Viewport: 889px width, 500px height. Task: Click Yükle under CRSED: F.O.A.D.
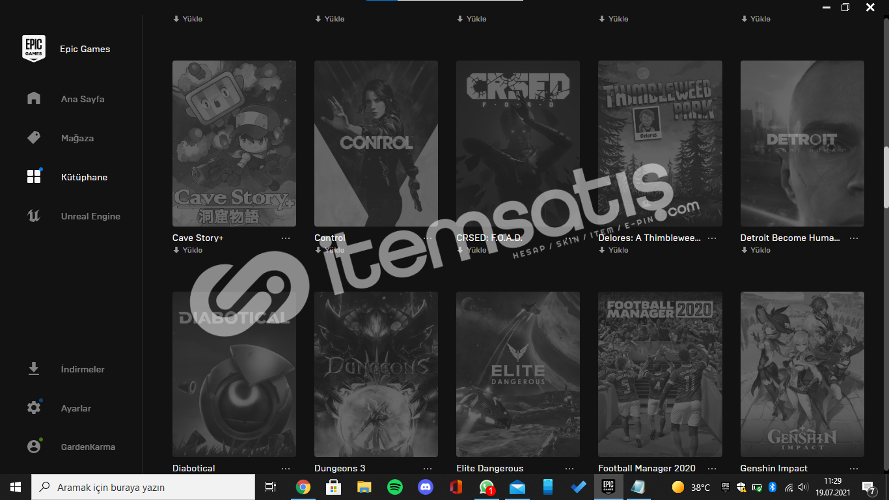tap(472, 250)
